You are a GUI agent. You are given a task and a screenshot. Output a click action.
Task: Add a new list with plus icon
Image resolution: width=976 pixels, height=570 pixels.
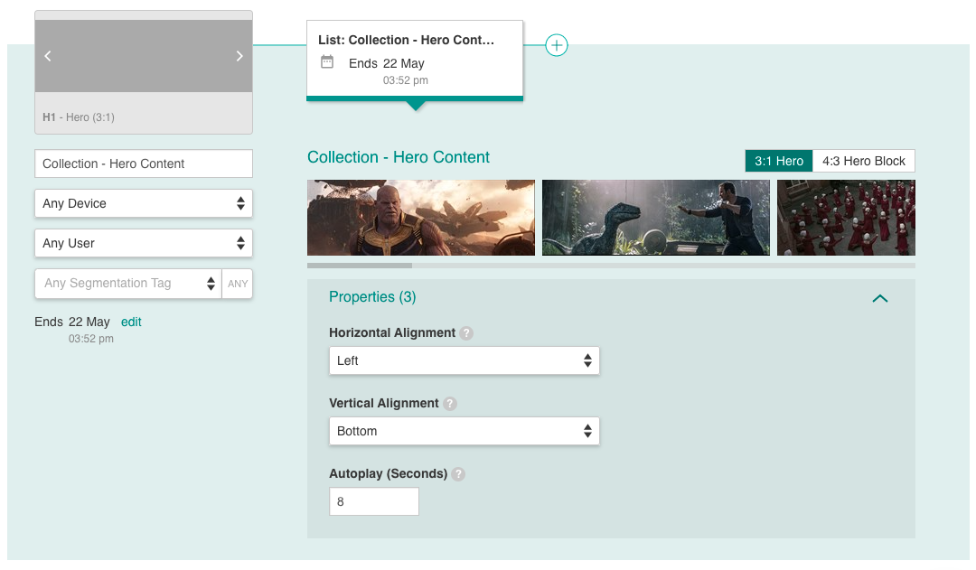[x=557, y=45]
